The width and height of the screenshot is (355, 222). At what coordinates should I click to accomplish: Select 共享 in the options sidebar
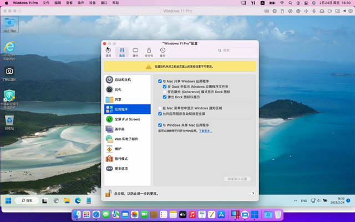(x=128, y=99)
